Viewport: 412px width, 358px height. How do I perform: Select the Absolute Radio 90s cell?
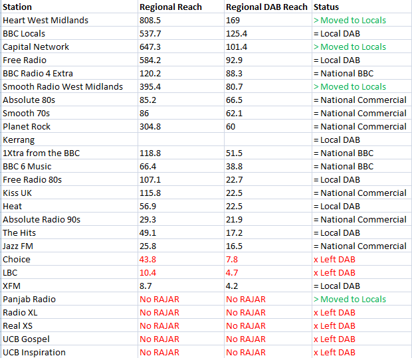(69, 219)
